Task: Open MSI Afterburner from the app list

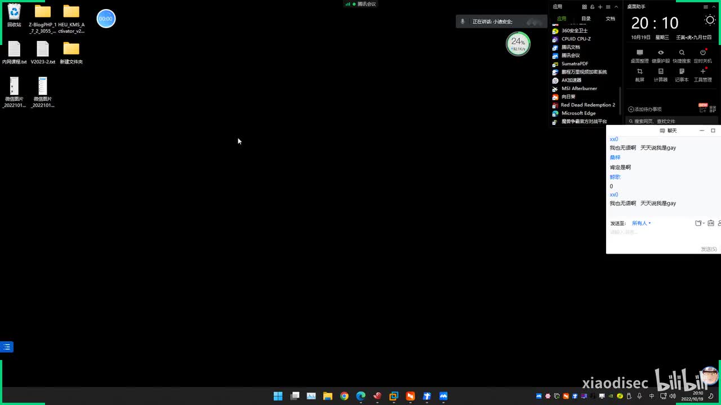Action: 575,88
